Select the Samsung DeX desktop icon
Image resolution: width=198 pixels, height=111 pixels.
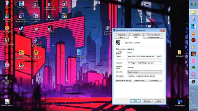pyautogui.click(x=7, y=29)
